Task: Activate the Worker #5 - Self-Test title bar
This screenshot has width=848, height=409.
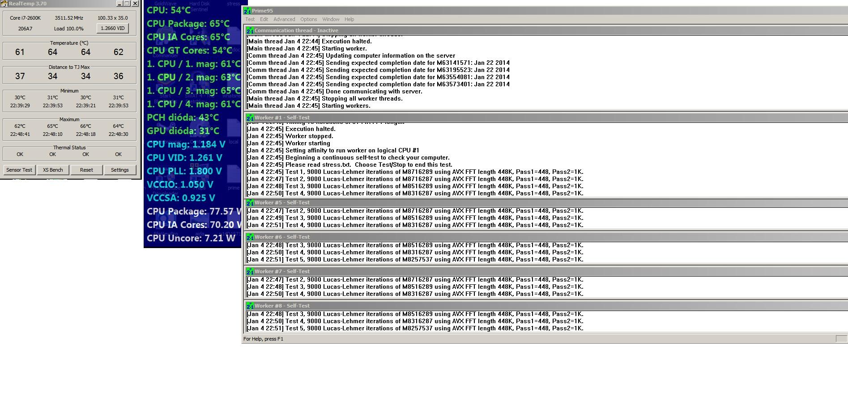Action: [546, 202]
